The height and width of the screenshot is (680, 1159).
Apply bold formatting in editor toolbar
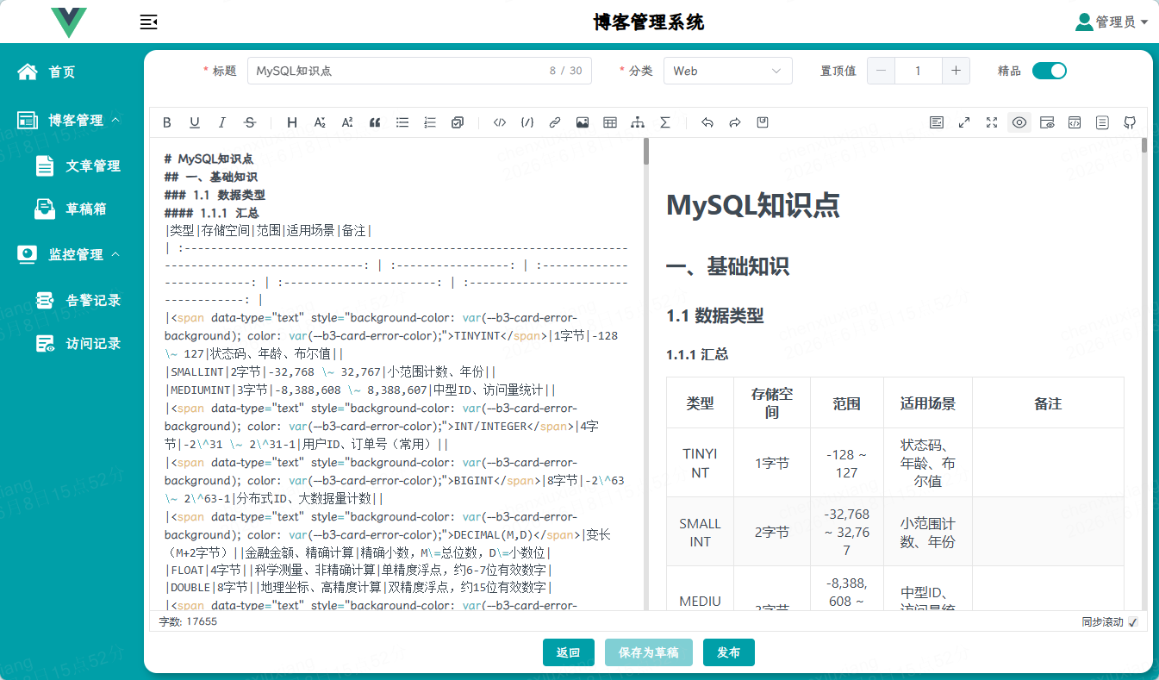[x=167, y=122]
